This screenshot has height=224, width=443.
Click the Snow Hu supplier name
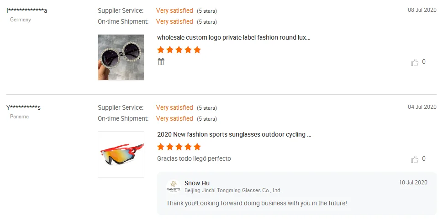point(197,183)
